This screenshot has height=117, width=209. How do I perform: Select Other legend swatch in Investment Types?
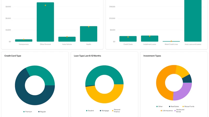[157, 107]
